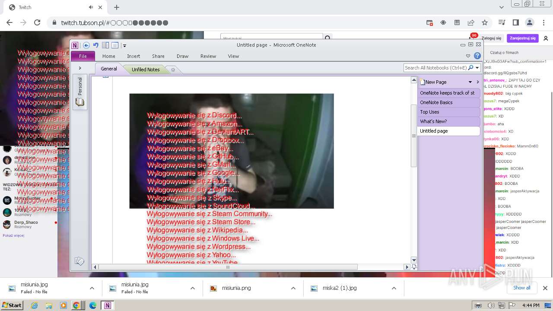Click the Chrome address bar URL

click(x=114, y=23)
